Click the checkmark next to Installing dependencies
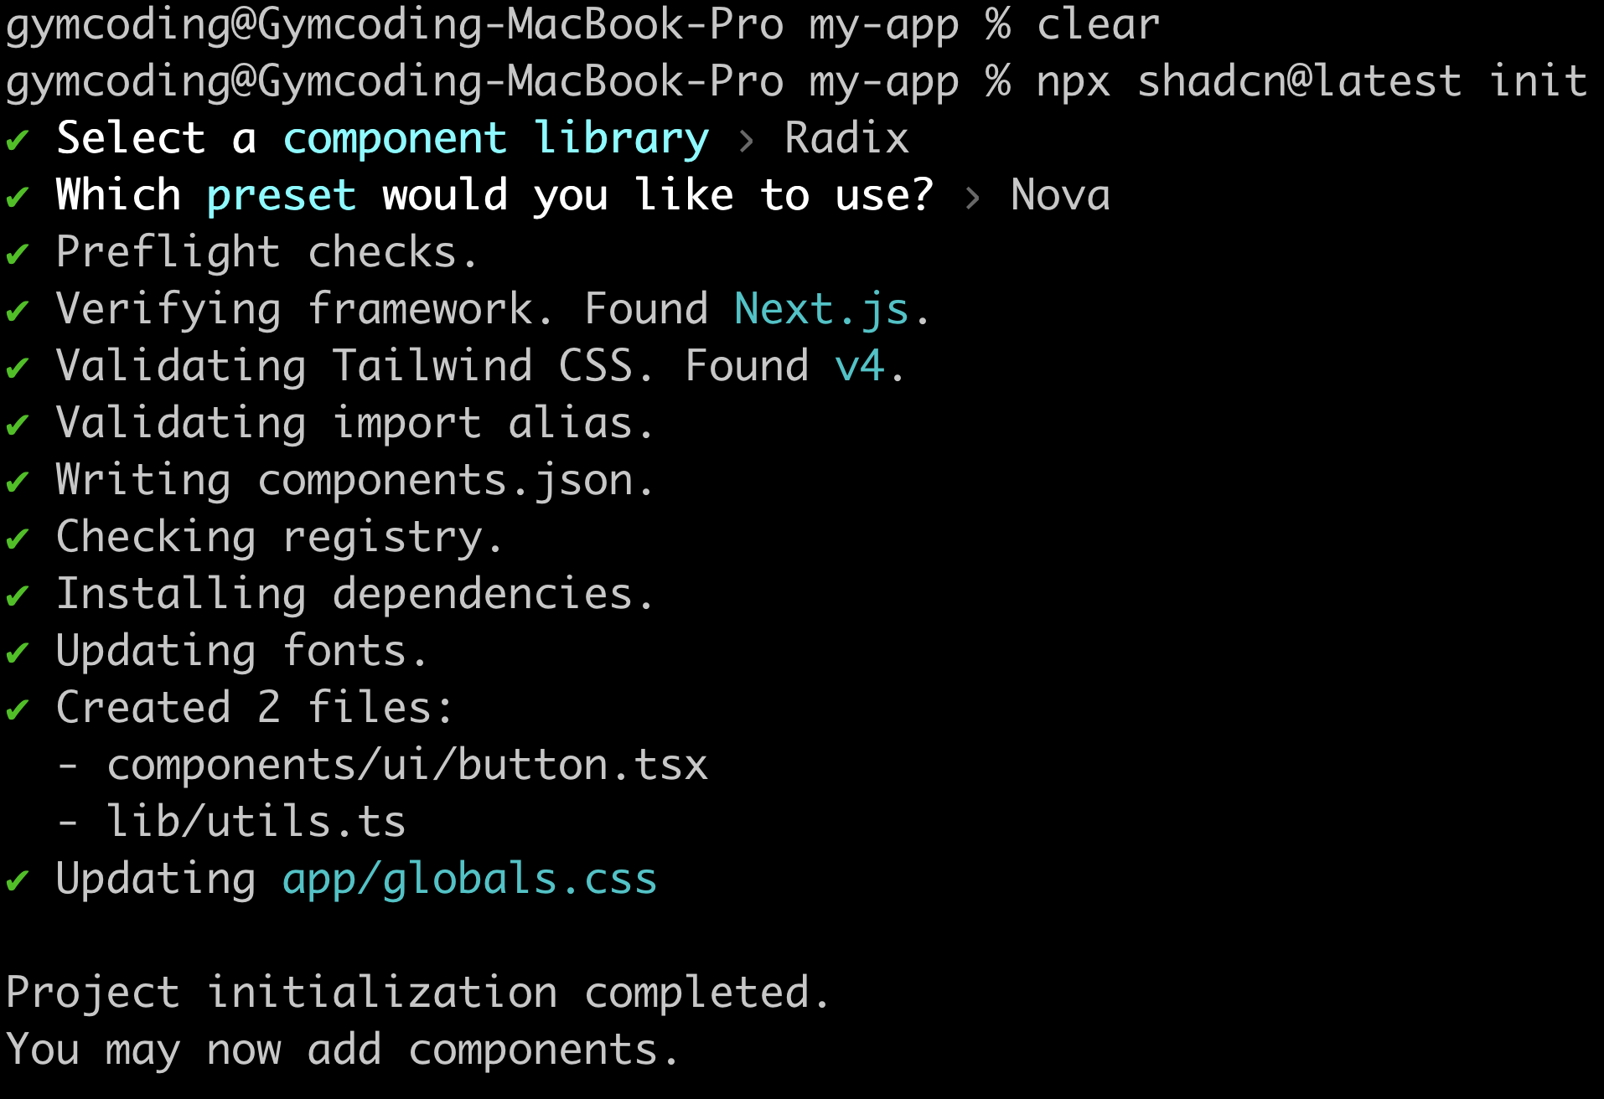This screenshot has height=1099, width=1604. click(17, 596)
